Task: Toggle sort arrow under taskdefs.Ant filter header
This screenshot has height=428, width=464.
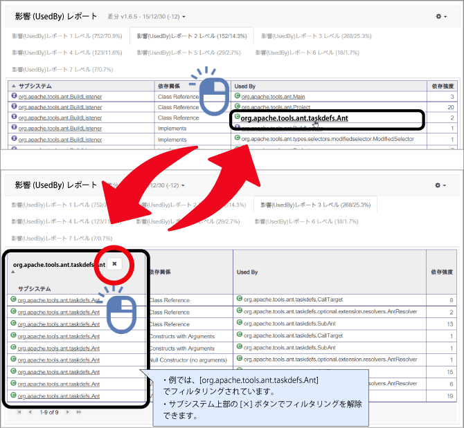Action: [x=13, y=272]
